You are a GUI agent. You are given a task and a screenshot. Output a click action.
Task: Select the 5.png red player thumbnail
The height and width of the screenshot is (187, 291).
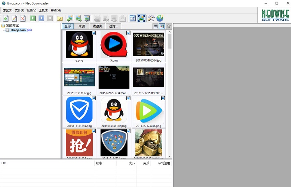point(114,44)
